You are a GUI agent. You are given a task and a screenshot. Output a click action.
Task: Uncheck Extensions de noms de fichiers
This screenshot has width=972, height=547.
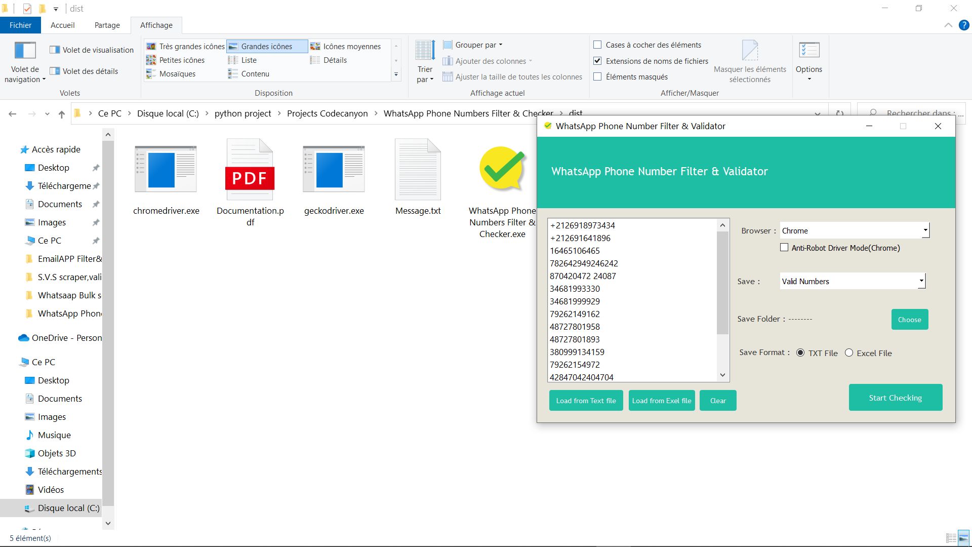(597, 61)
